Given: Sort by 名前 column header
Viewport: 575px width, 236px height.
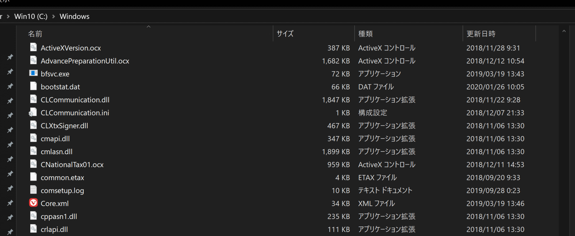Looking at the screenshot, I should (x=35, y=34).
